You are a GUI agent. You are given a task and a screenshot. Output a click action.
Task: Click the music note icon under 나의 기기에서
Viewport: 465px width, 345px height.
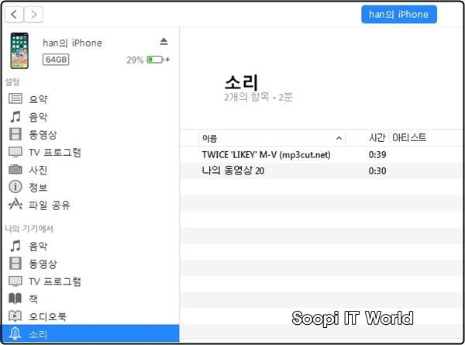[x=15, y=246]
